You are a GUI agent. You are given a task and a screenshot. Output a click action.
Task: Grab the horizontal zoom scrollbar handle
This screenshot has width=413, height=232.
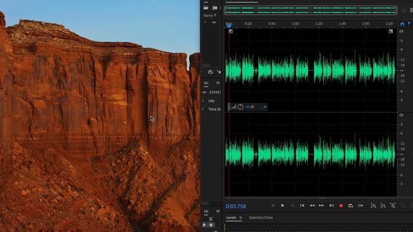(x=323, y=198)
